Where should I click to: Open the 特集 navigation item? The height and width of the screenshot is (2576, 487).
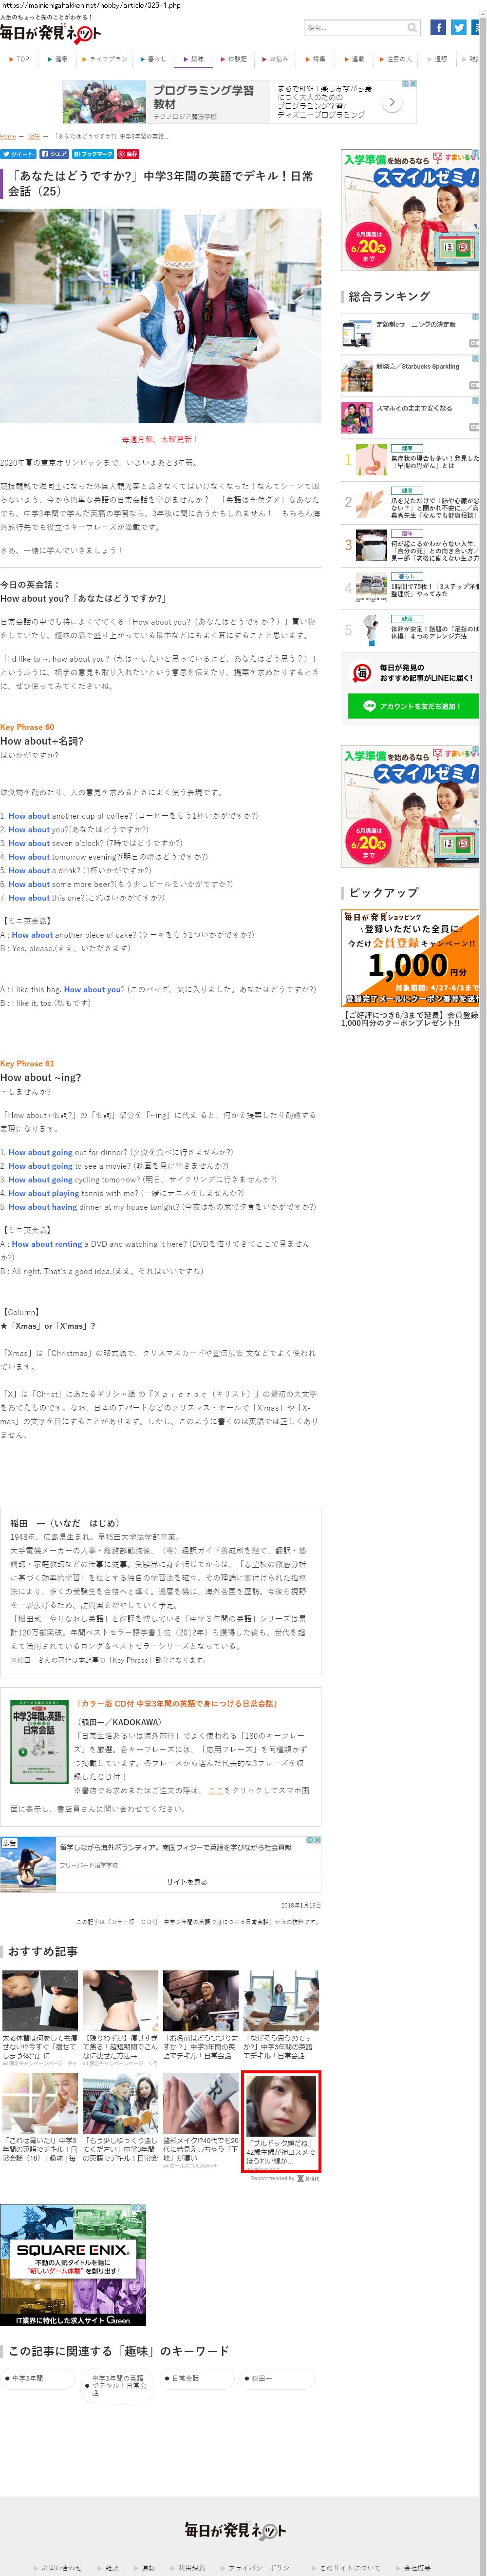click(x=317, y=59)
